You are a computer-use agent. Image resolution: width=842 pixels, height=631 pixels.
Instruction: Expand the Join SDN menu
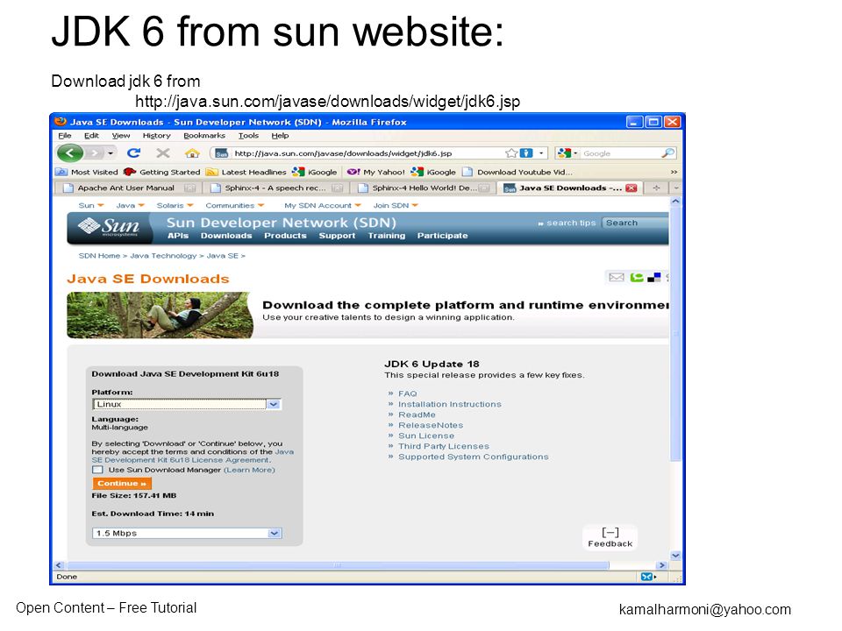(396, 205)
